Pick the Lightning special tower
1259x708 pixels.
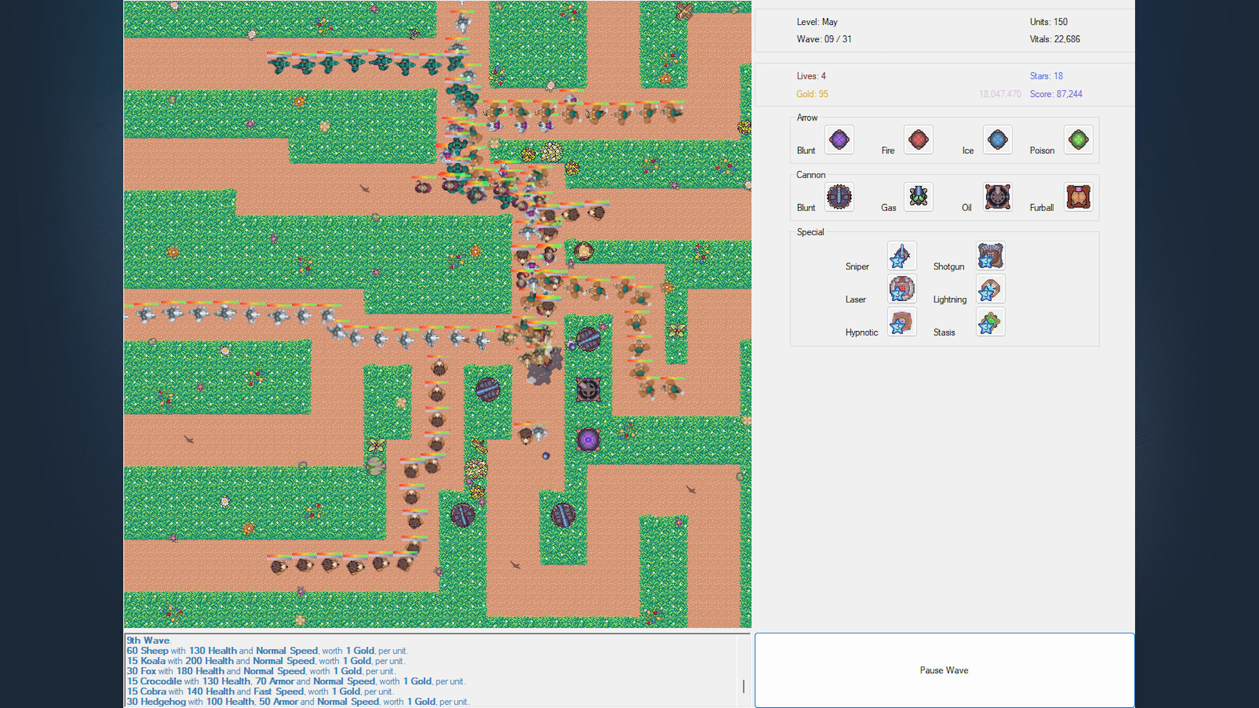coord(990,288)
